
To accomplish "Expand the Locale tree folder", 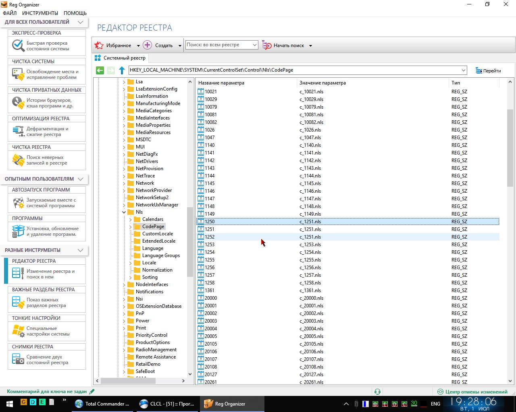I will pyautogui.click(x=131, y=263).
